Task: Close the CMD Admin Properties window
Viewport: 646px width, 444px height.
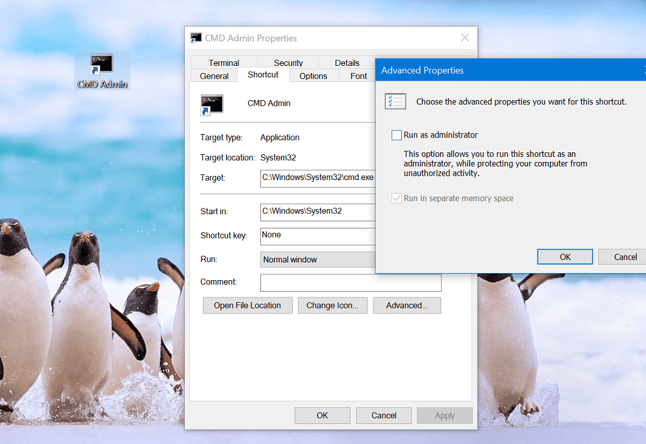Action: point(464,38)
